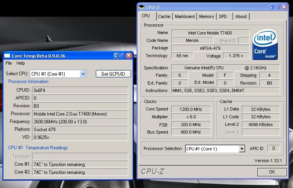The width and height of the screenshot is (293, 188).
Task: Click the Frequency field showing 2600.06MHz
Action: click(x=80, y=122)
